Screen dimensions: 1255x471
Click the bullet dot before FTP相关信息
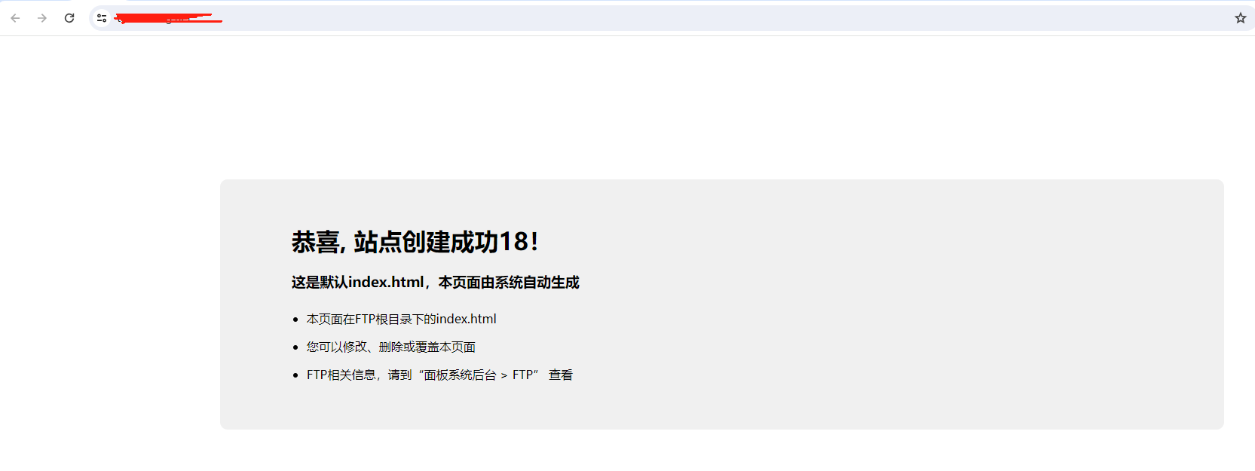295,376
